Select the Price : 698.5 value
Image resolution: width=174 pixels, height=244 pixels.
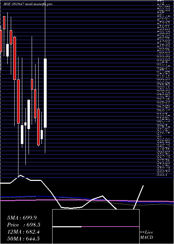(x=24, y=225)
